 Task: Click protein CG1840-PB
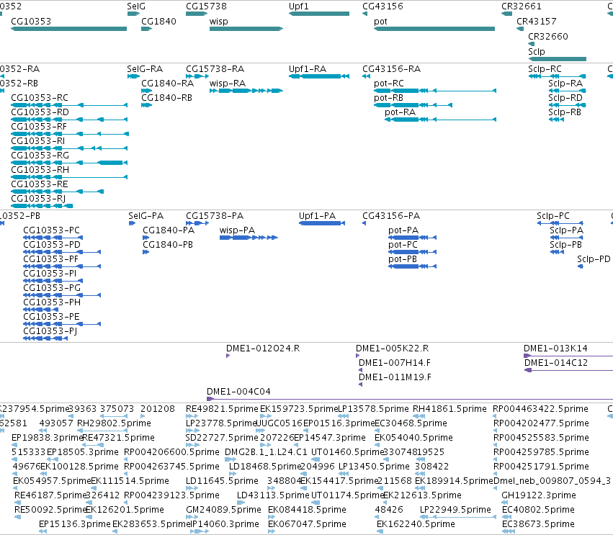click(146, 252)
